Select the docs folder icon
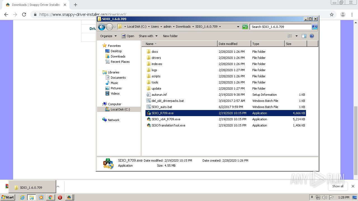This screenshot has height=201, width=358. 149,52
